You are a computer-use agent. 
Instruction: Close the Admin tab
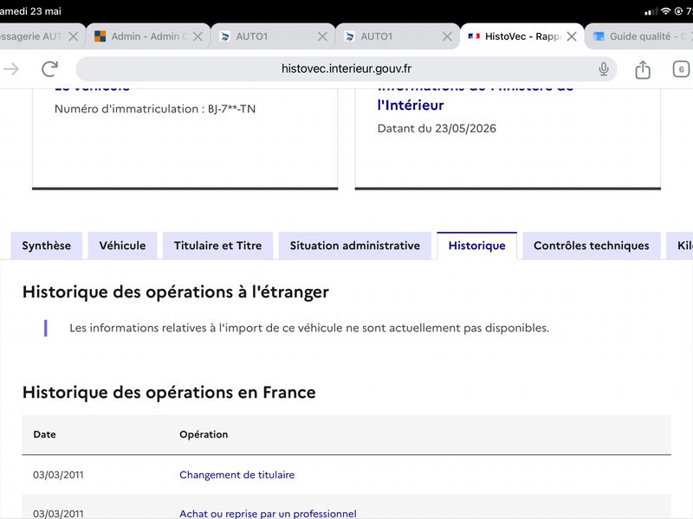pyautogui.click(x=198, y=36)
